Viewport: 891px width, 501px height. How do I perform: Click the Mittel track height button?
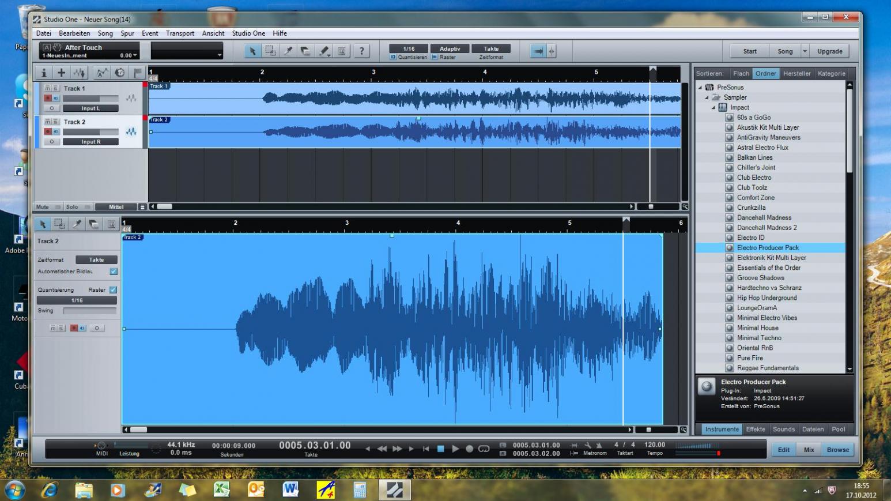116,207
